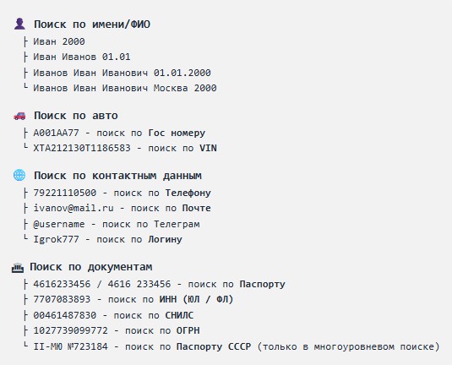Click the blue globe icon

pyautogui.click(x=19, y=175)
